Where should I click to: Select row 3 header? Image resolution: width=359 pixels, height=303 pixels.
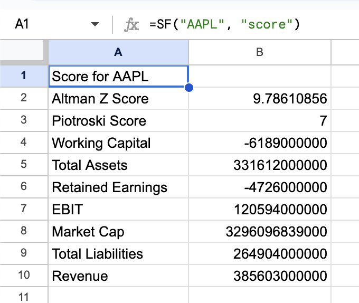point(24,120)
